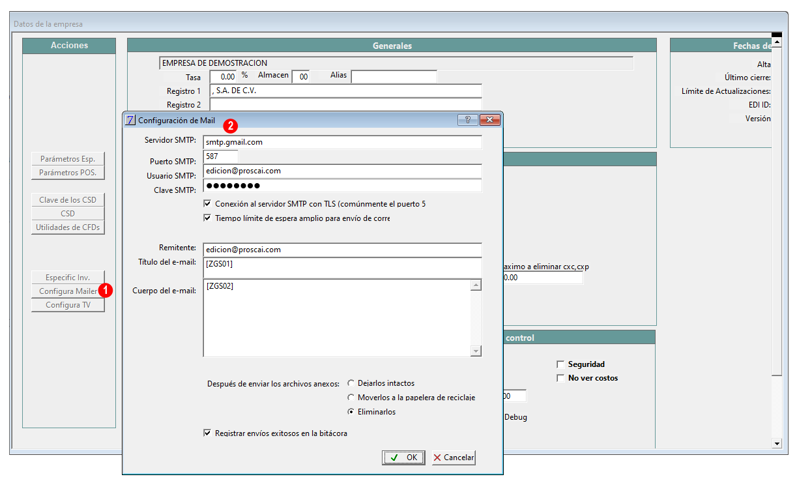Click main window scrollbar down arrow
The height and width of the screenshot is (481, 797).
click(x=776, y=444)
